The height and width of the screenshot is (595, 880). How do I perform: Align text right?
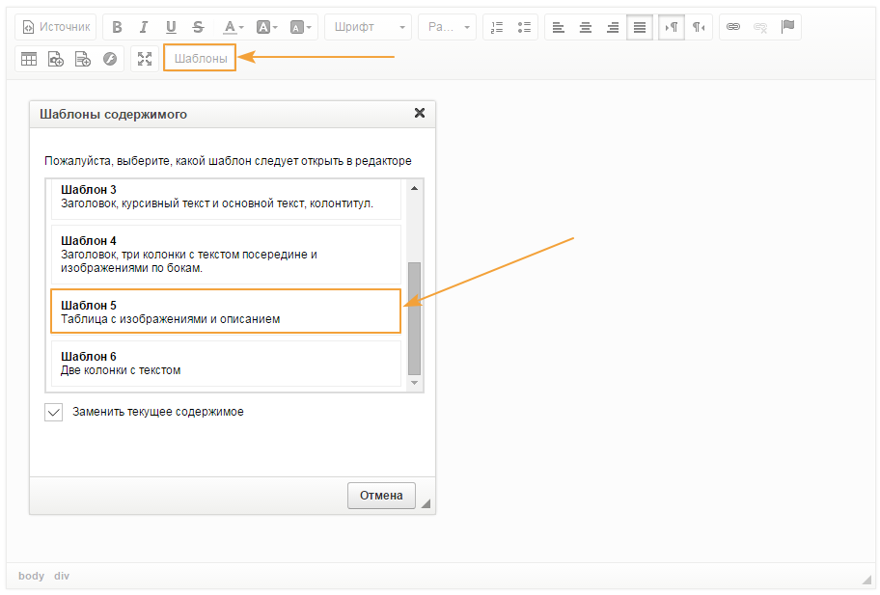point(613,27)
